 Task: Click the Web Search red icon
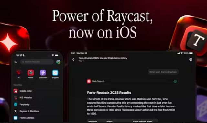tap(89, 81)
